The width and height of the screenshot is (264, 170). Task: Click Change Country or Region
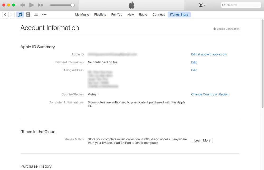pos(210,94)
